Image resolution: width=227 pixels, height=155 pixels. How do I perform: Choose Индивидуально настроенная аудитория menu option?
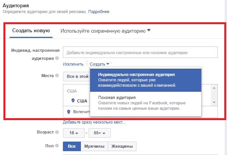click(146, 80)
